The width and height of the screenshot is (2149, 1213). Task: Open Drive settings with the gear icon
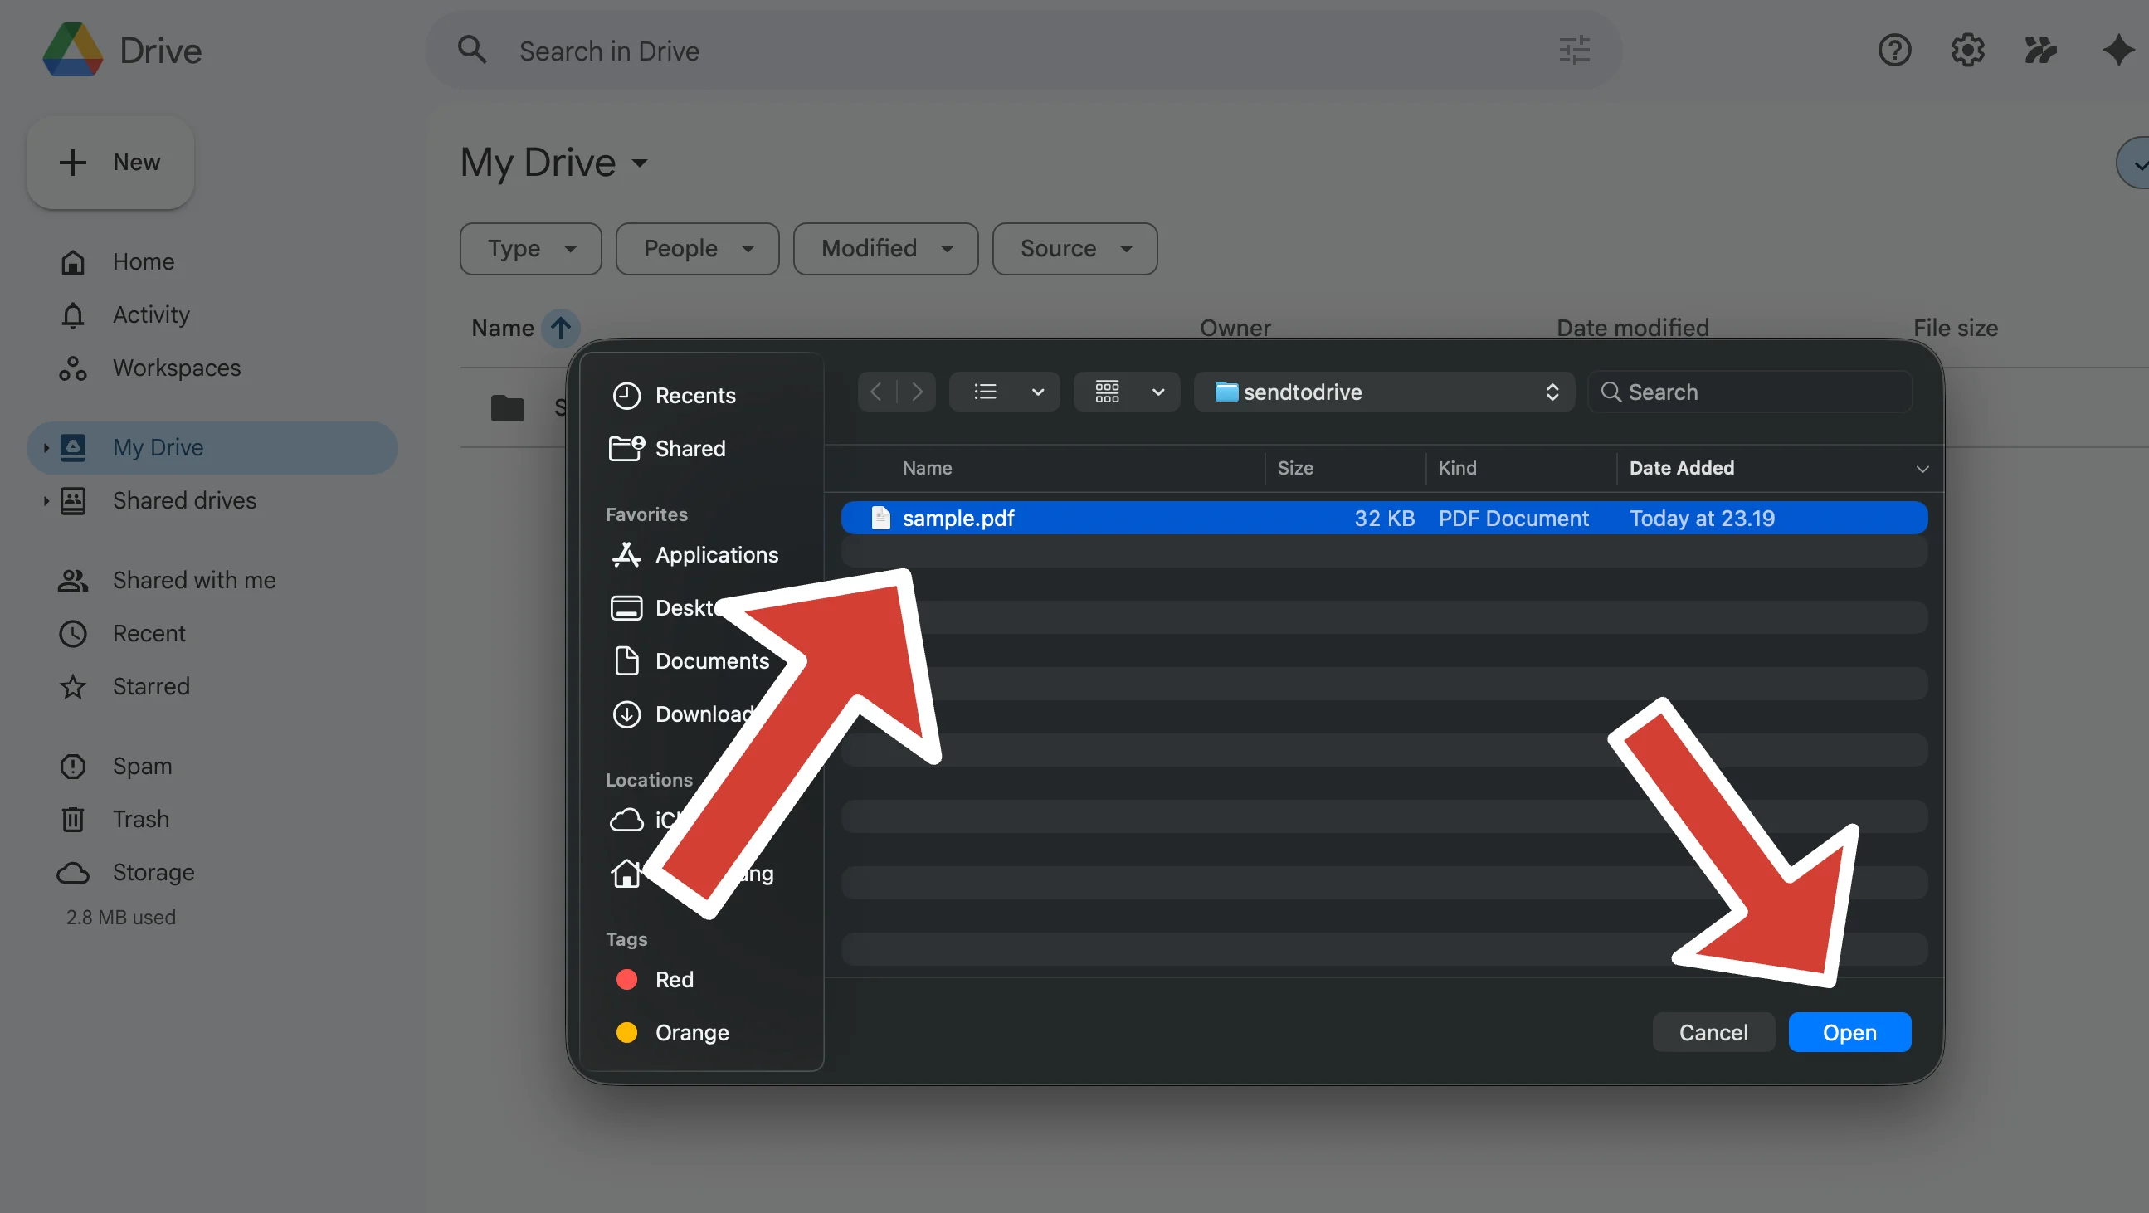(1968, 50)
